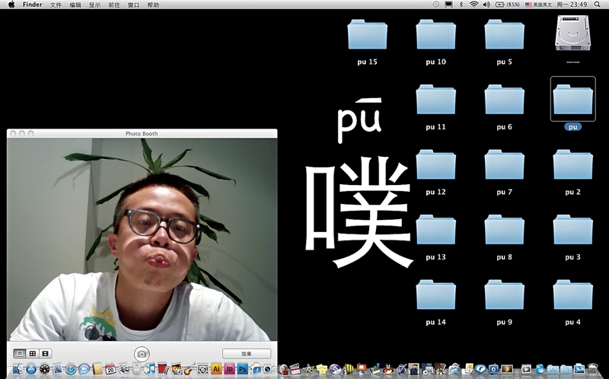Open the Finder menu in the menu bar
609x379 pixels.
(32, 5)
